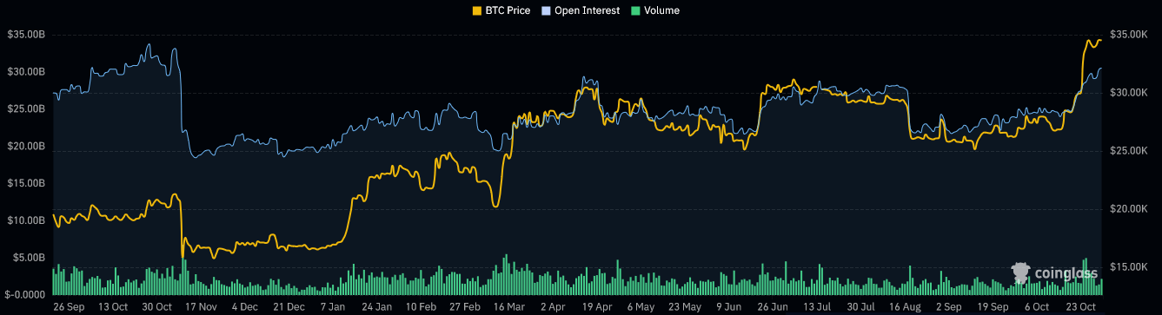Click the 6 May date label
The image size is (1162, 315).
coord(641,307)
